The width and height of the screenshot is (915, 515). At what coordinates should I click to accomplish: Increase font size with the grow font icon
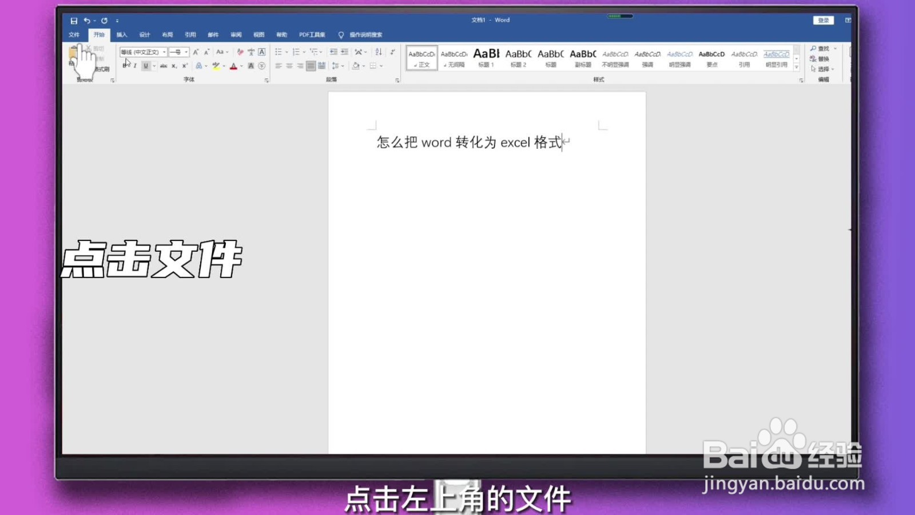coord(196,52)
